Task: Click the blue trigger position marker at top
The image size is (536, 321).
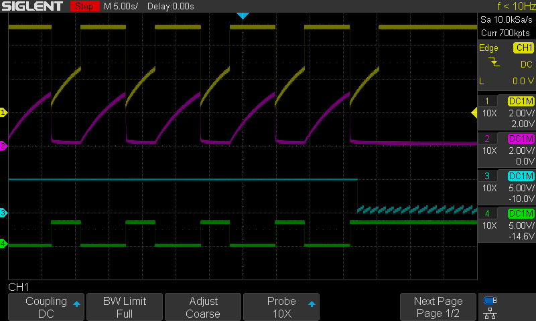Action: click(243, 15)
